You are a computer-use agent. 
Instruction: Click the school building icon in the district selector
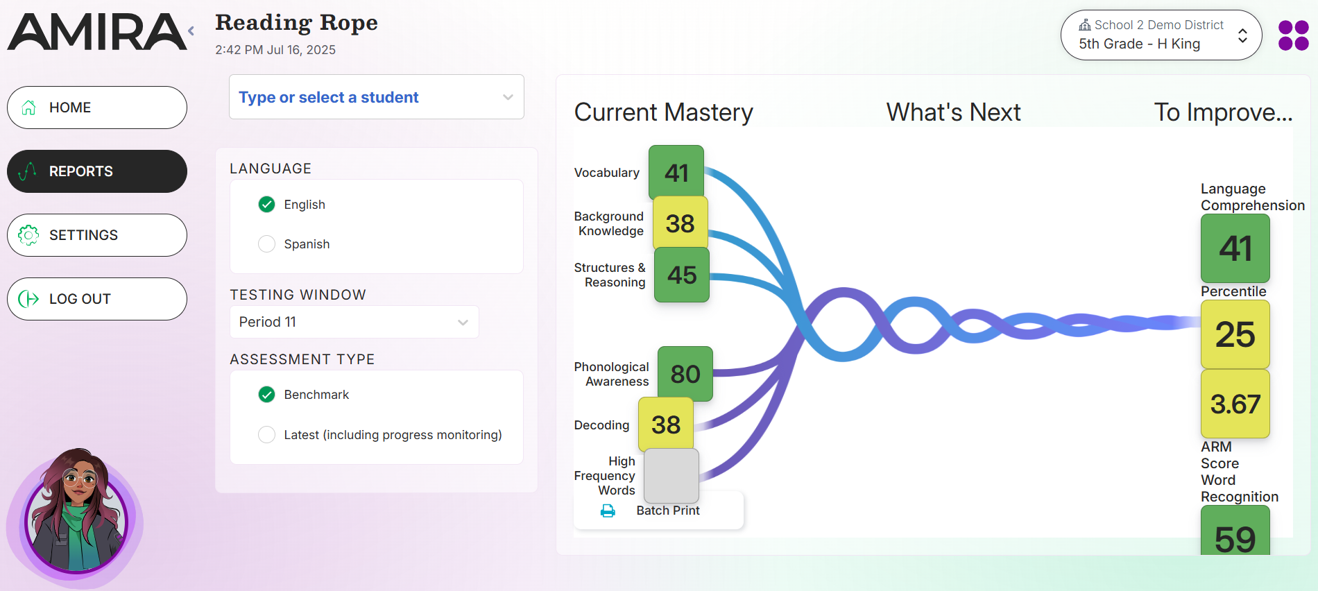point(1084,24)
